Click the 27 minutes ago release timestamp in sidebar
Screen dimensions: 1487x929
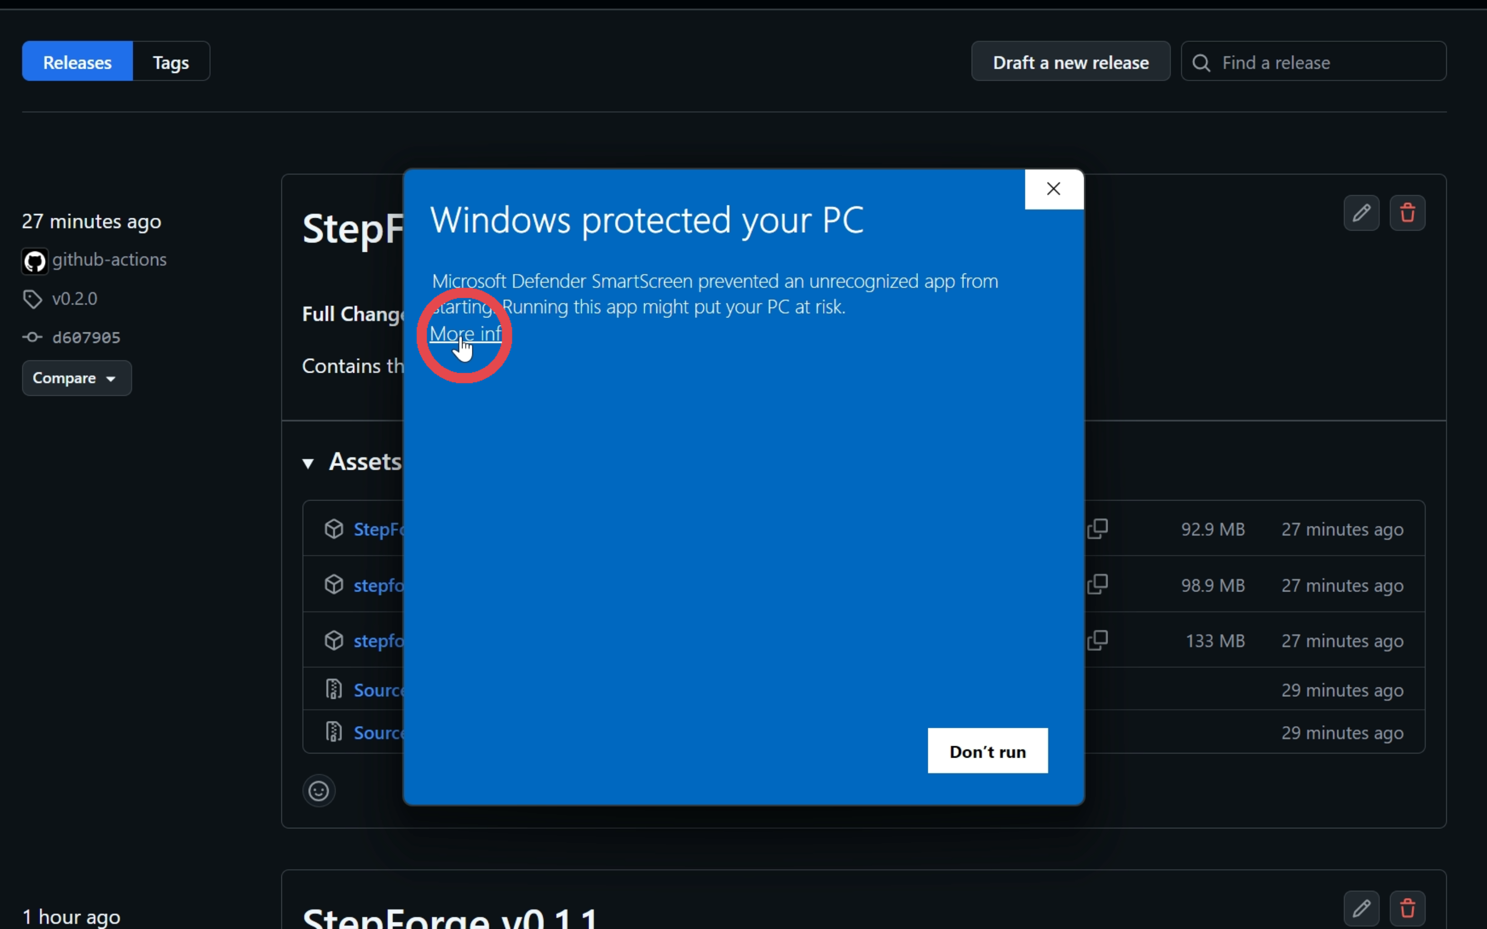91,221
